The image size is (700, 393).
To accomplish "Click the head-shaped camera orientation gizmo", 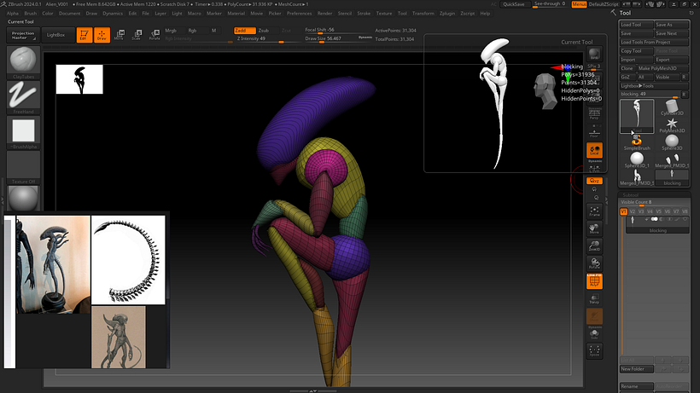I will (x=545, y=91).
